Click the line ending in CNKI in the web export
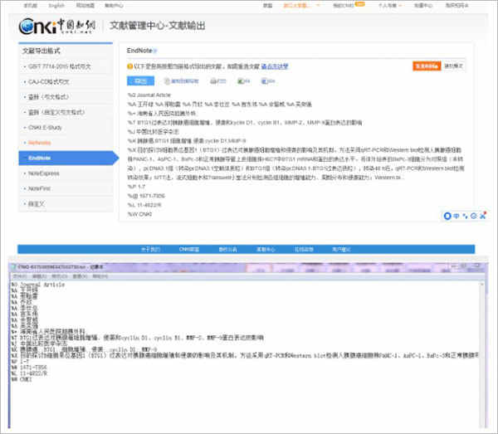This screenshot has height=434, width=498. [x=139, y=214]
